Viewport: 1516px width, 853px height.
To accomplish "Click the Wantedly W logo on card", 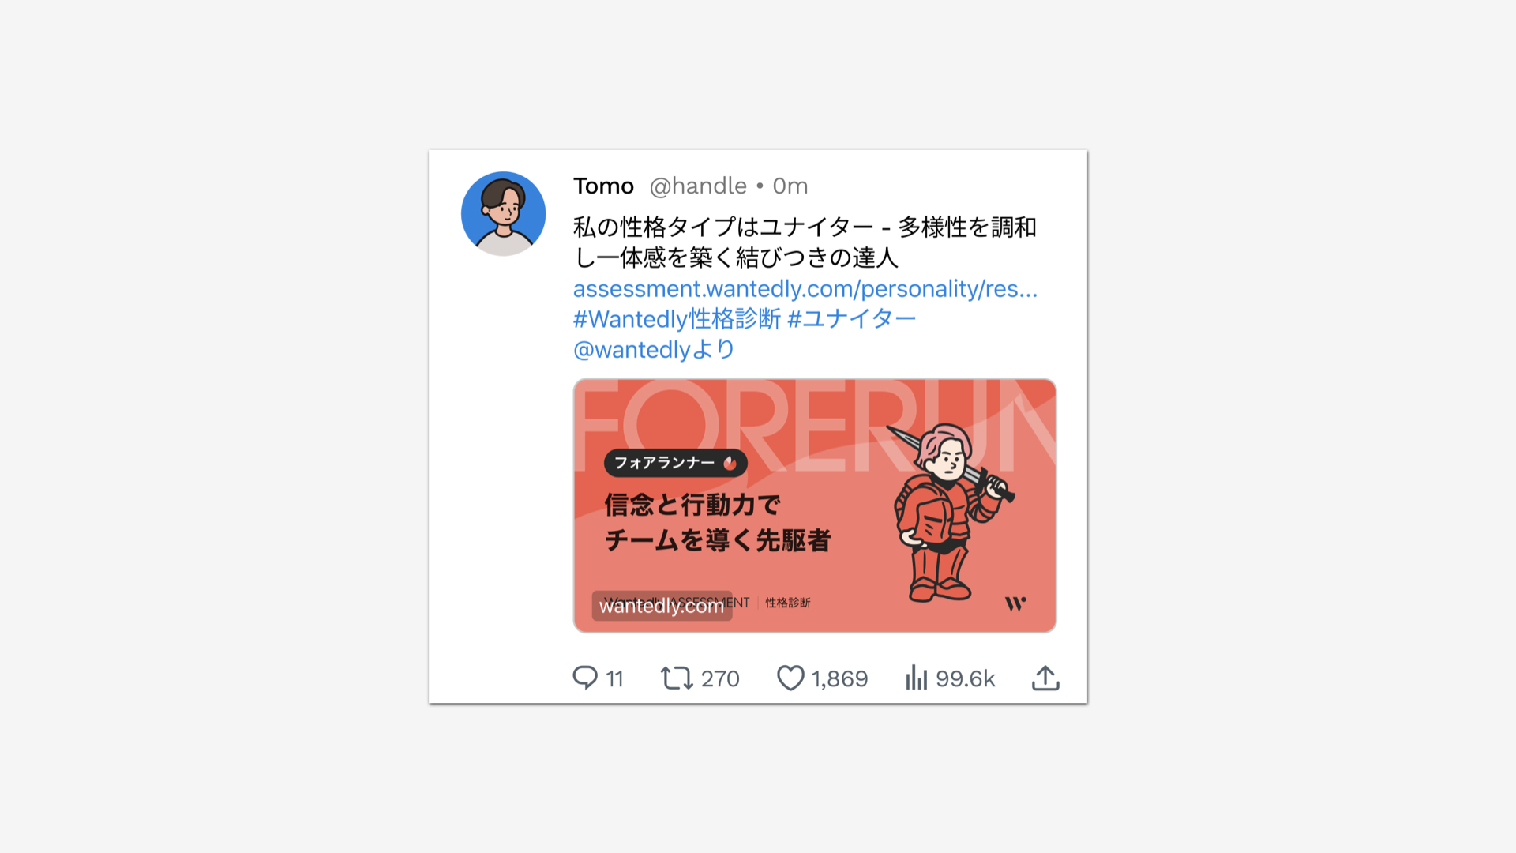I will tap(1015, 604).
